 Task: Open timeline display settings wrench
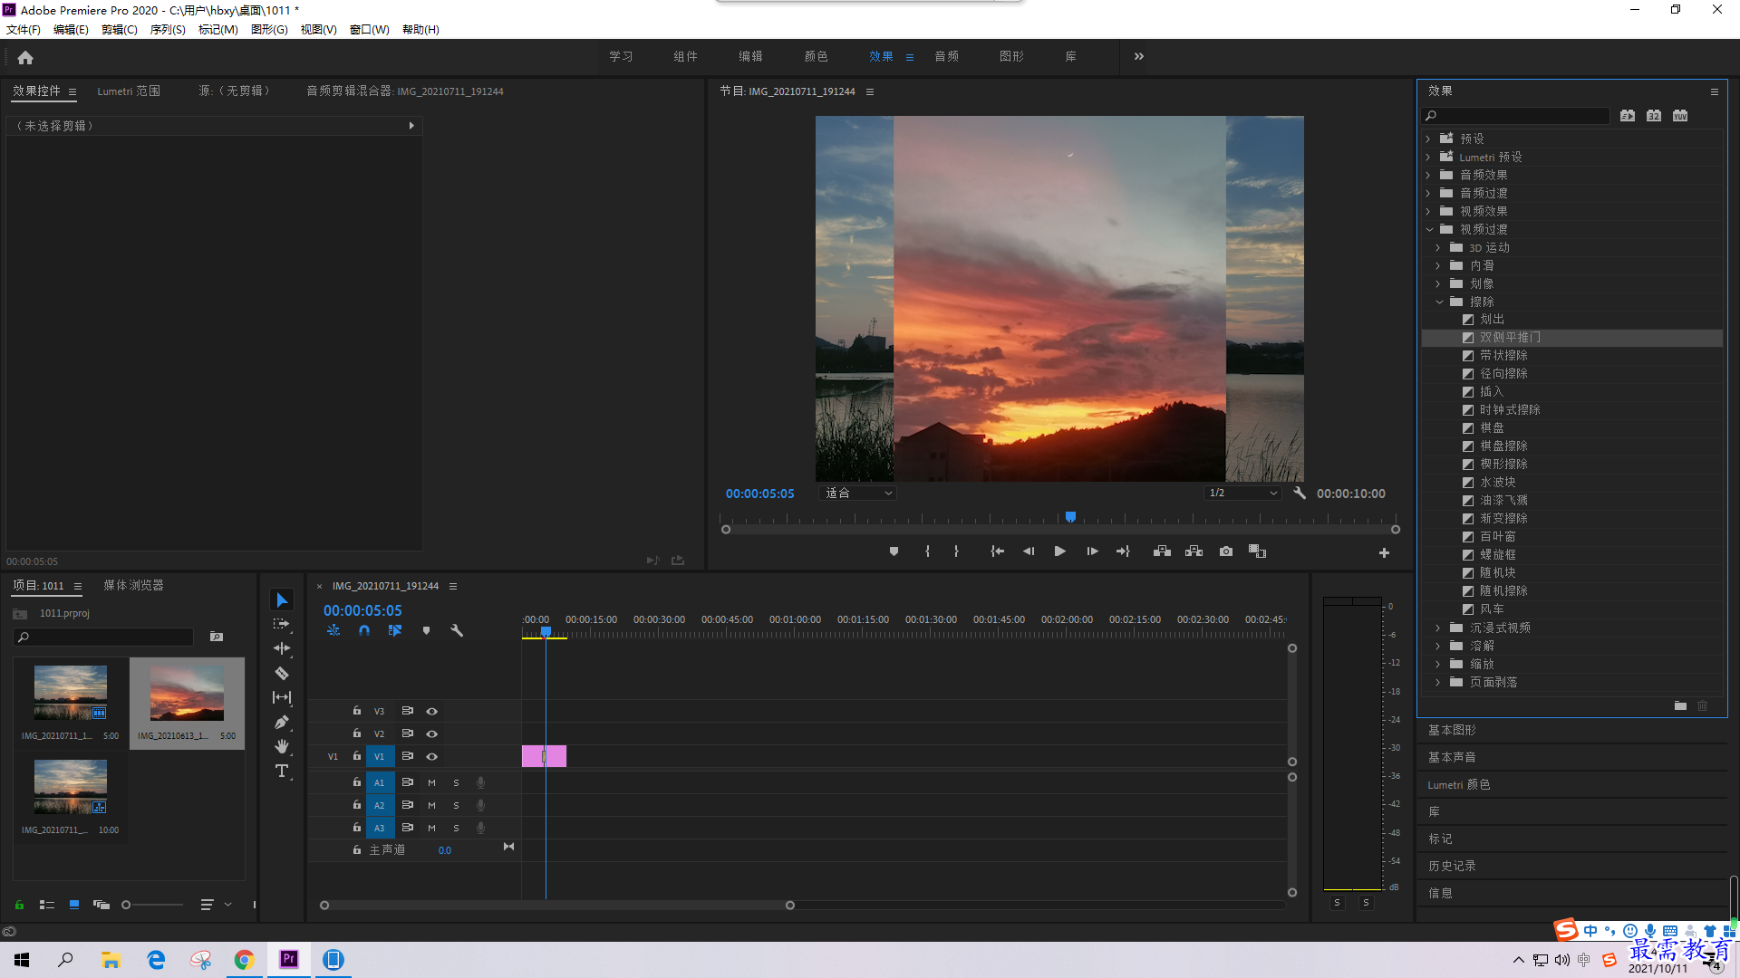457,630
